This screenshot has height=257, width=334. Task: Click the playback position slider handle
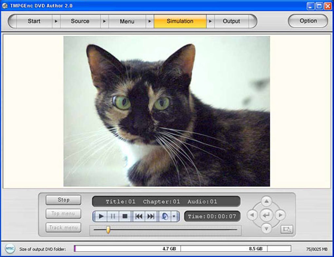tap(108, 230)
